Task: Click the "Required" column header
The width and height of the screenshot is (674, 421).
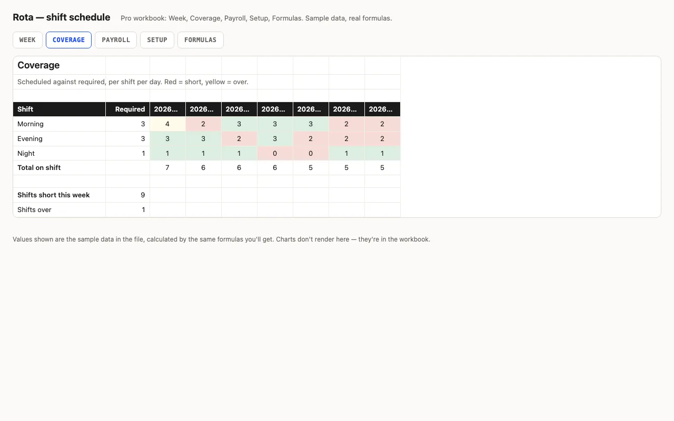Action: click(x=128, y=109)
